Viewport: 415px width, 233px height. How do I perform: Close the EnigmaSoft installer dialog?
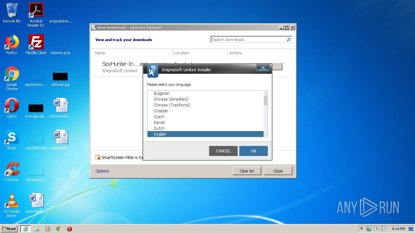(263, 68)
